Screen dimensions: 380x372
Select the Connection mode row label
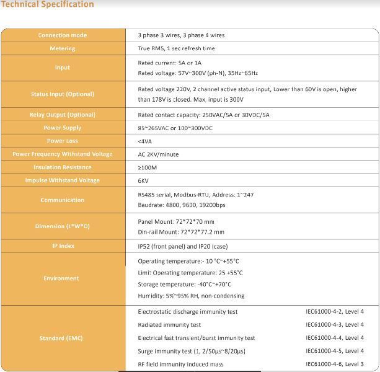pyautogui.click(x=63, y=35)
